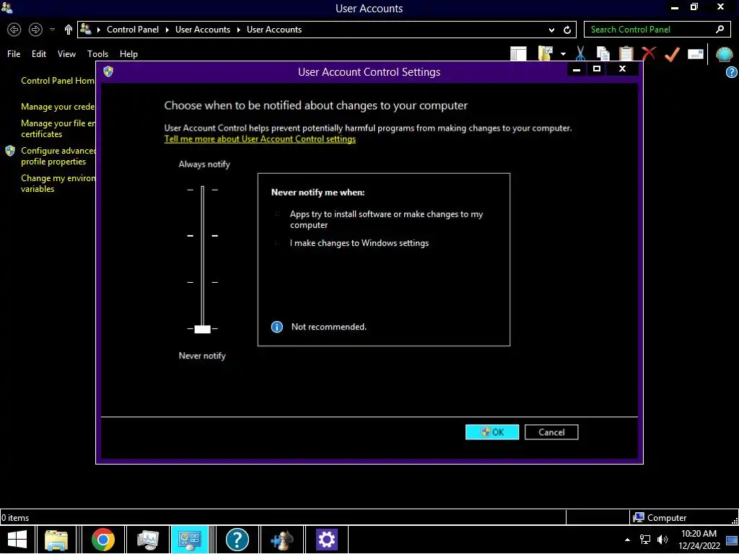The width and height of the screenshot is (739, 554).
Task: Open the Windows Start button
Action: pyautogui.click(x=17, y=540)
